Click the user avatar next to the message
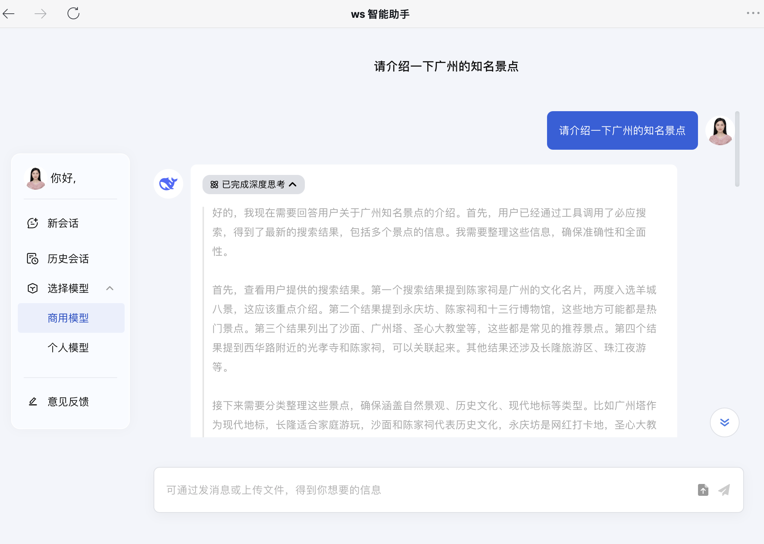The height and width of the screenshot is (544, 764). (x=720, y=130)
